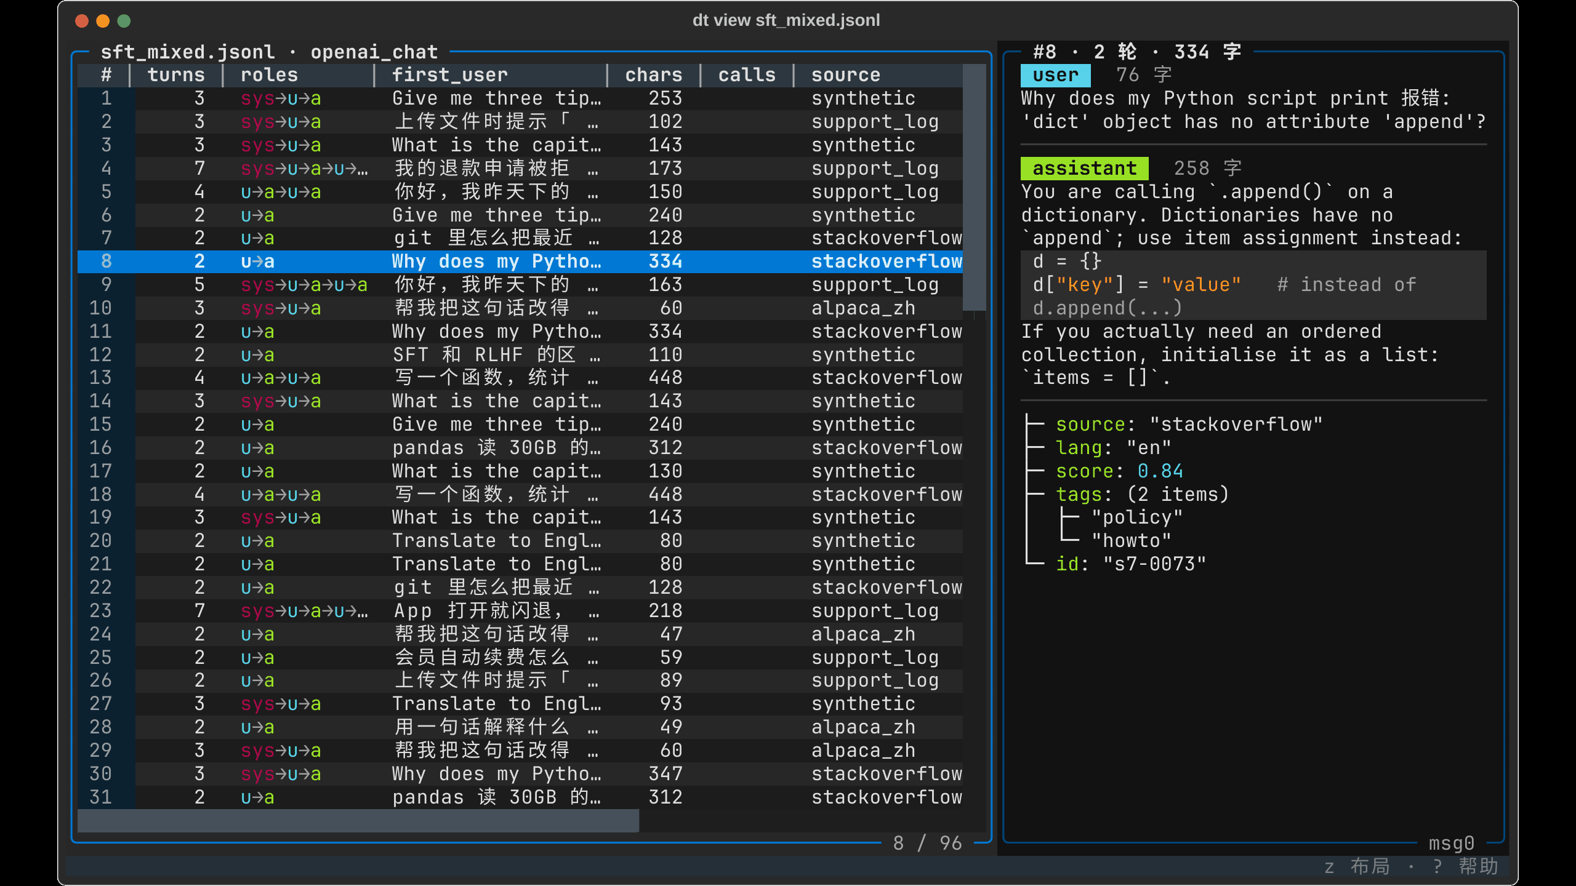
Task: Click 'stackoverflow' source in row 22
Action: [886, 588]
